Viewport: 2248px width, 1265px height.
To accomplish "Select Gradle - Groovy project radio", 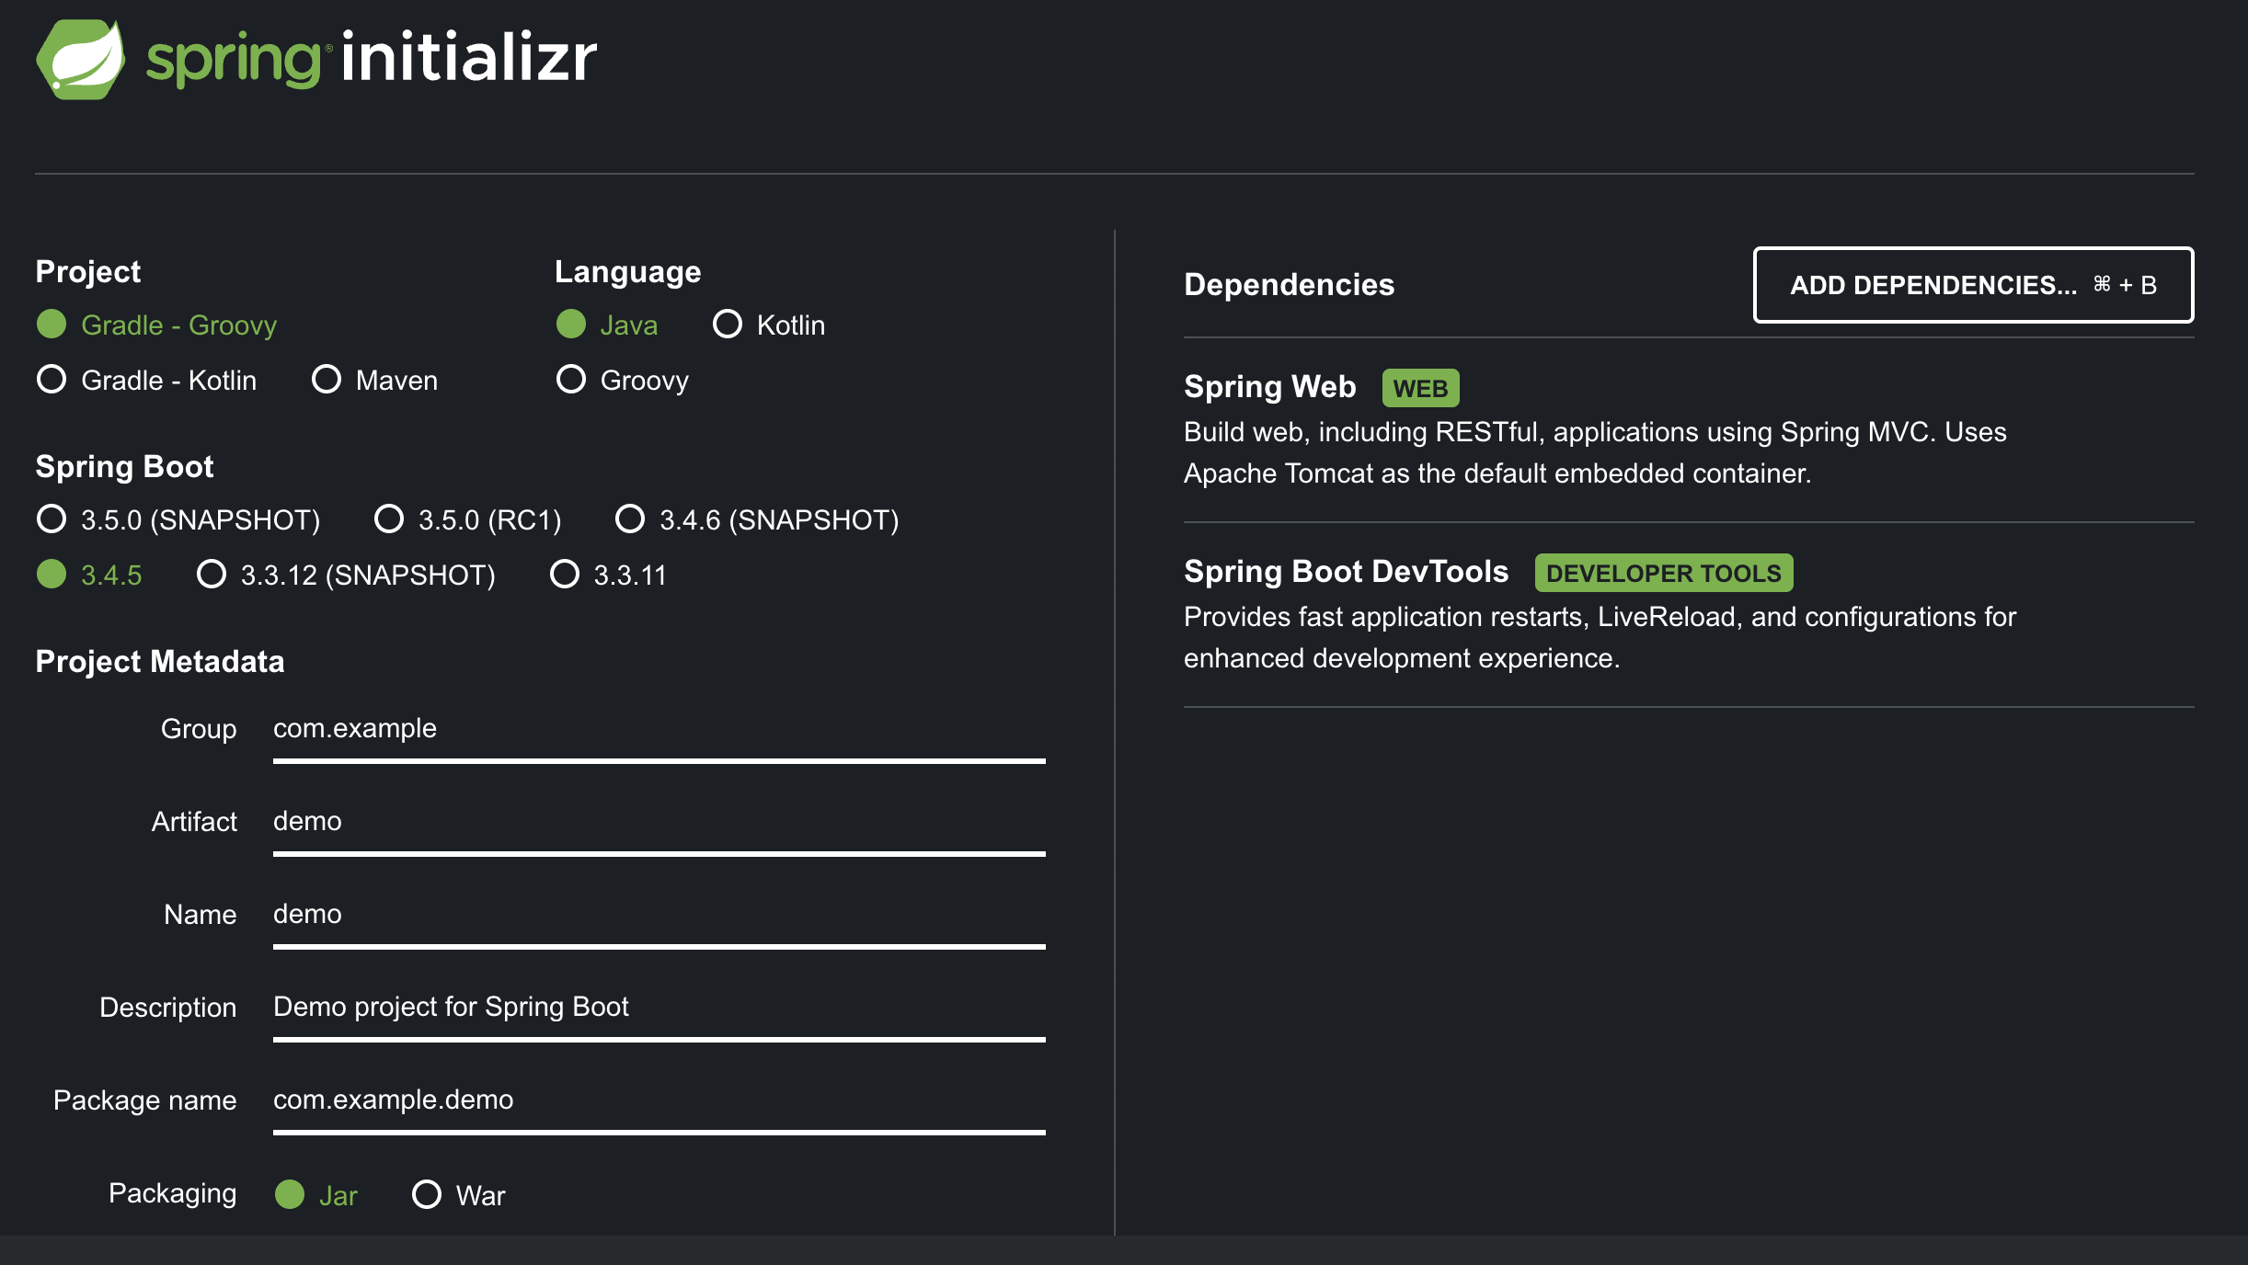I will tap(157, 325).
